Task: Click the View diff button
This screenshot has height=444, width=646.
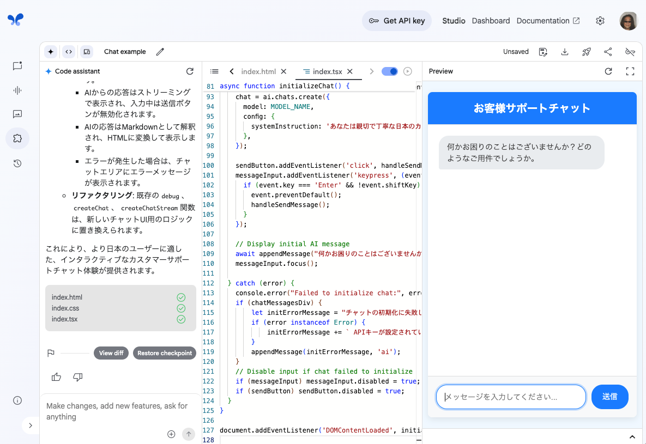Action: click(111, 353)
